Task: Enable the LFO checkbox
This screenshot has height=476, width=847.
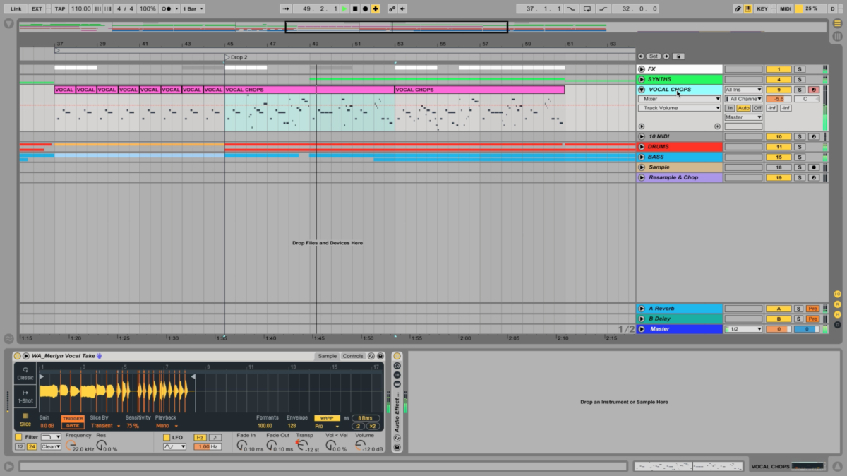Action: click(167, 437)
